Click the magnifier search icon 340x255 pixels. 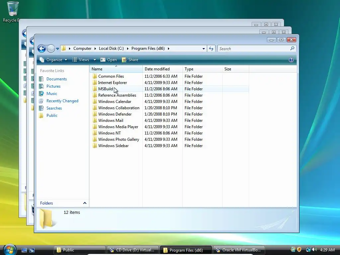coord(292,48)
